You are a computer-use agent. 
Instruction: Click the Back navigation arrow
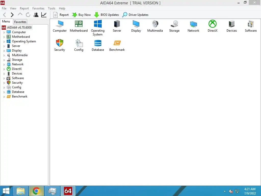(5, 15)
